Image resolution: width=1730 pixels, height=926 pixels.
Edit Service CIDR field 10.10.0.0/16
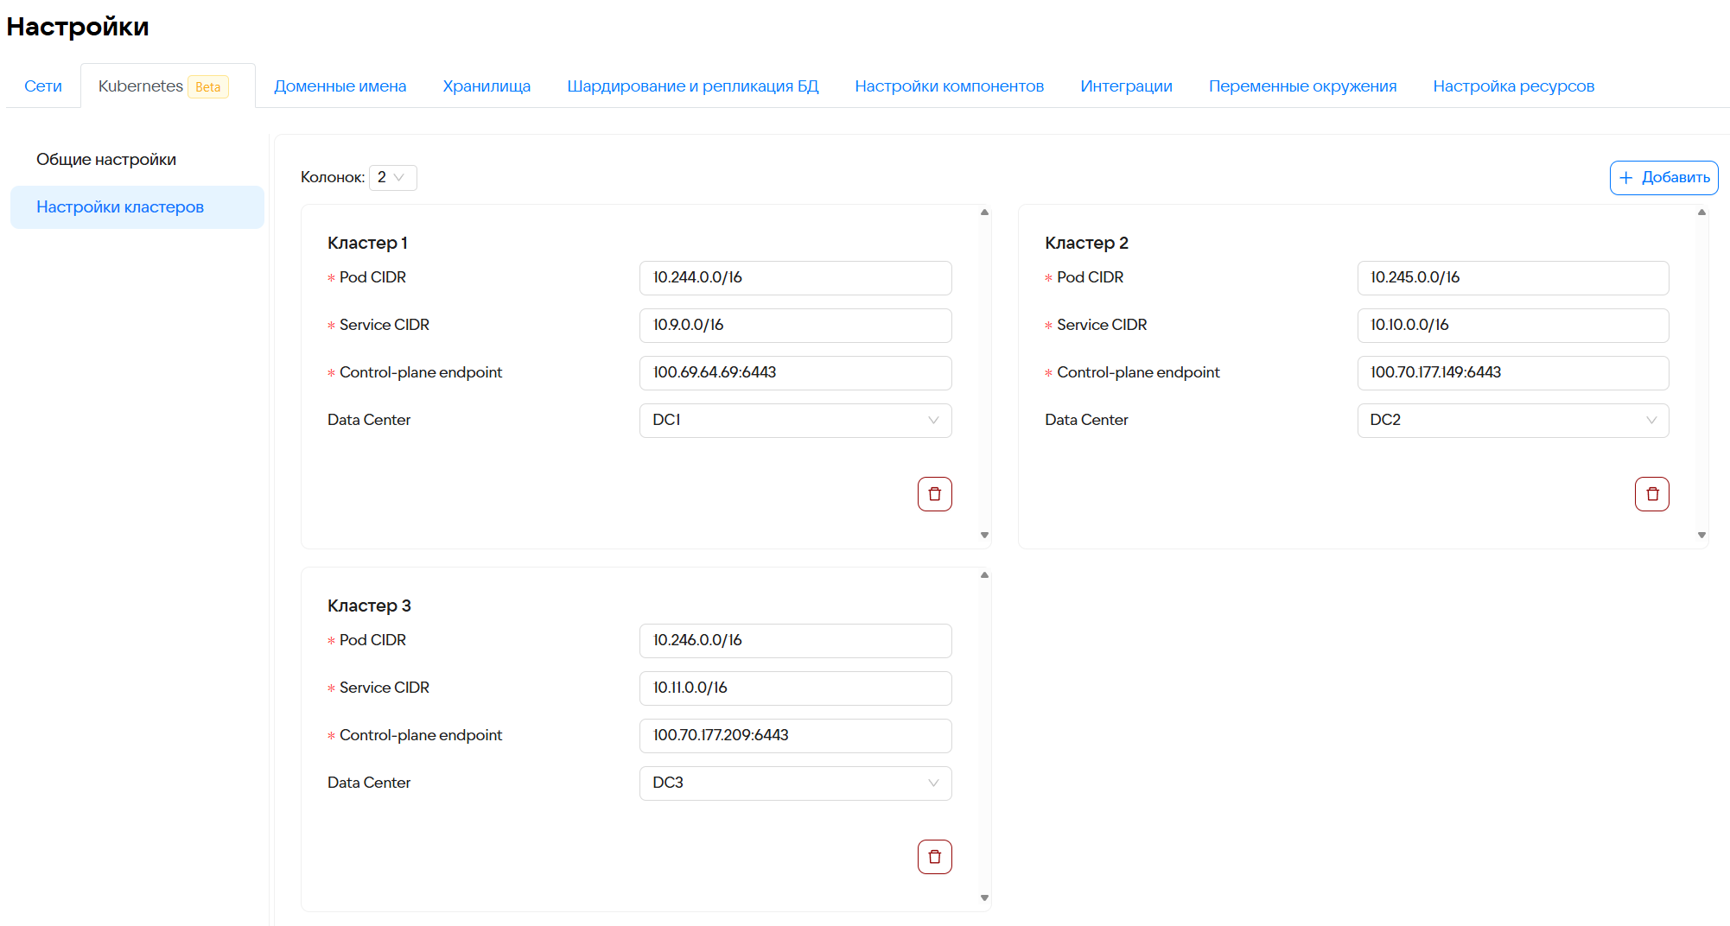point(1512,326)
